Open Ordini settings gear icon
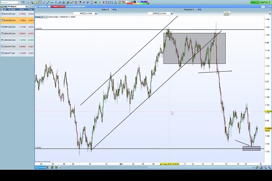The width and height of the screenshot is (272, 181). (x=115, y=10)
